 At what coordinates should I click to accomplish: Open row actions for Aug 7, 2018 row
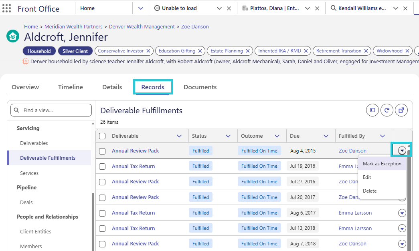coord(402,244)
